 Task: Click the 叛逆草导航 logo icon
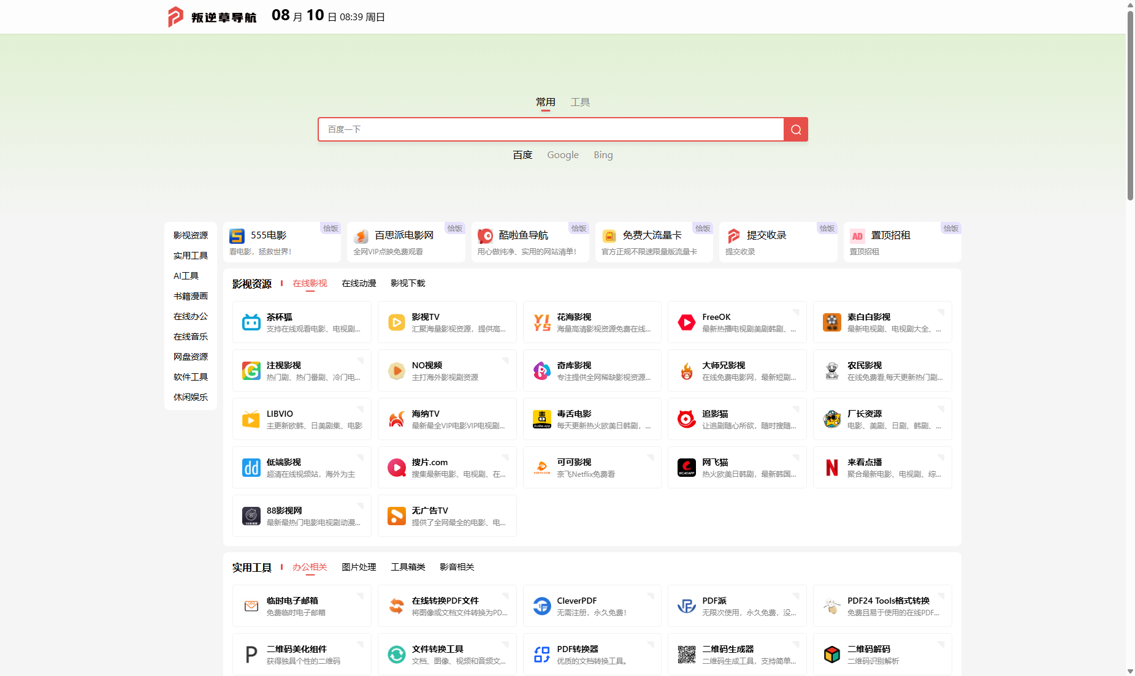point(175,17)
